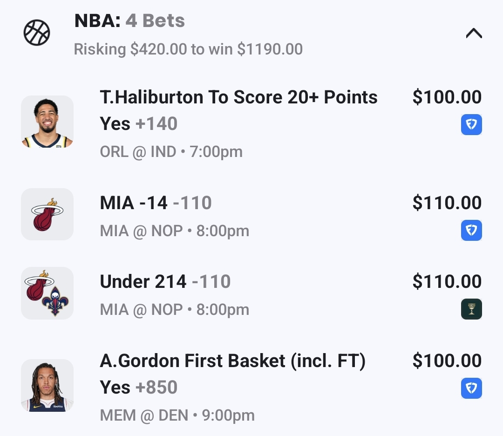Tap the Heat and Pelicans matchup logo
This screenshot has height=436, width=503.
[47, 293]
